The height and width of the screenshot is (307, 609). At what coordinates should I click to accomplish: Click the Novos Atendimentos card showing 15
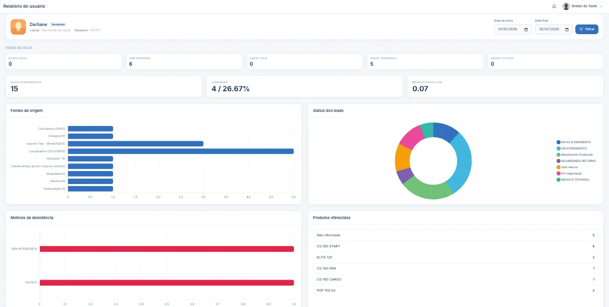[x=104, y=86]
